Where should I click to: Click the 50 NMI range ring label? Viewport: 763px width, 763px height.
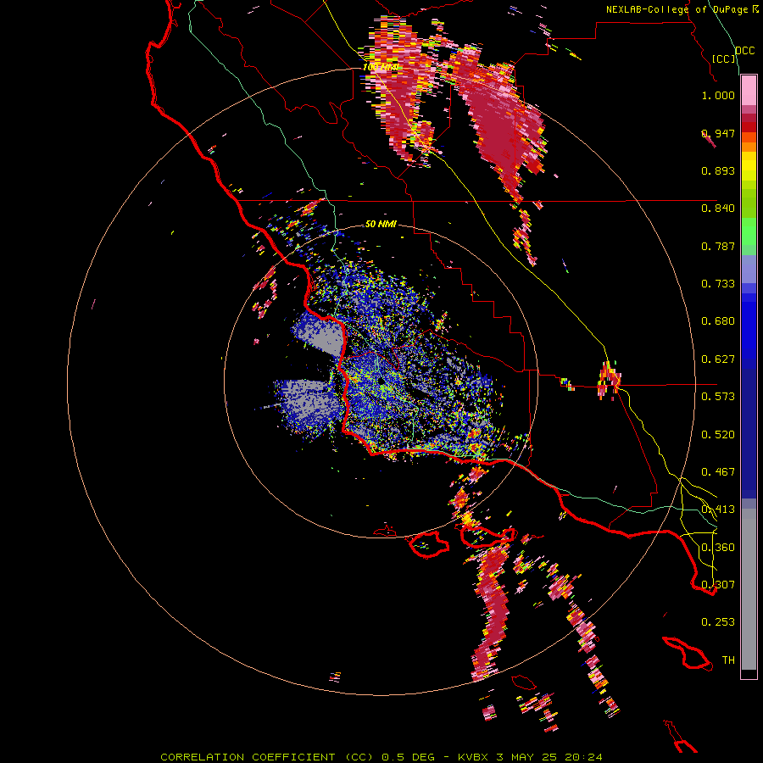pos(381,224)
